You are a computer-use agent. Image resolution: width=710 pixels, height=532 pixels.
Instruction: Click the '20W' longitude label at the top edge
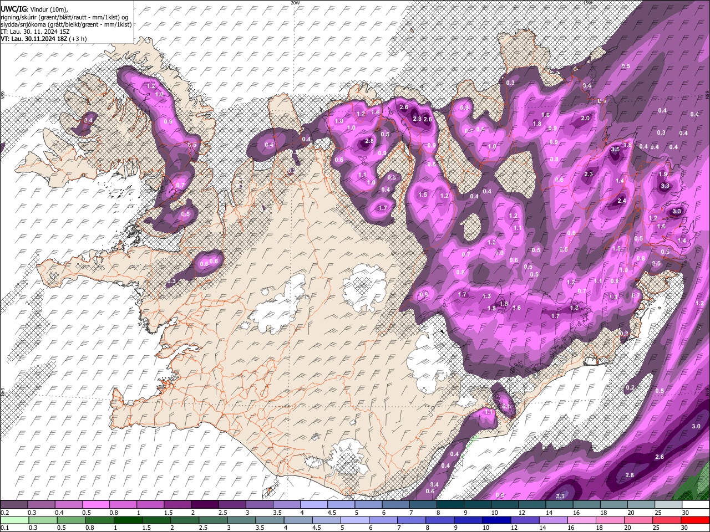click(295, 3)
